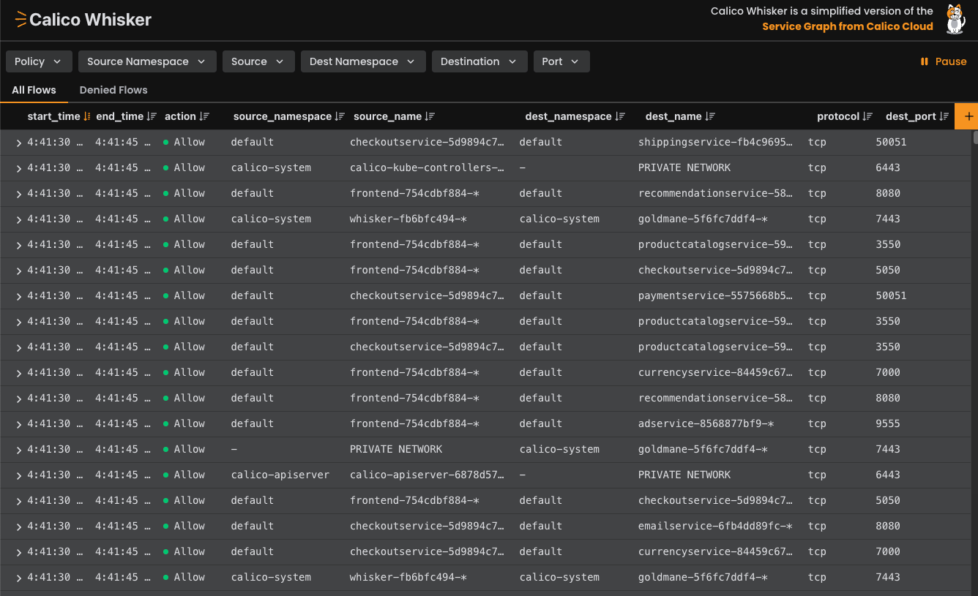Open the Source Namespace filter dropdown
This screenshot has width=978, height=596.
point(147,61)
